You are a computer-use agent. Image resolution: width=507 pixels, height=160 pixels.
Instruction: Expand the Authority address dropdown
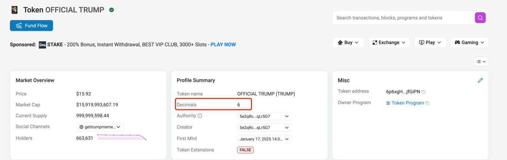pos(264,116)
